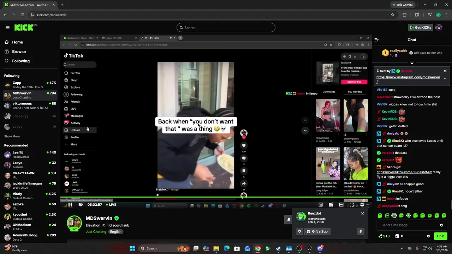Toggle theatre mode in the player
The height and width of the screenshot is (254, 452).
341,205
